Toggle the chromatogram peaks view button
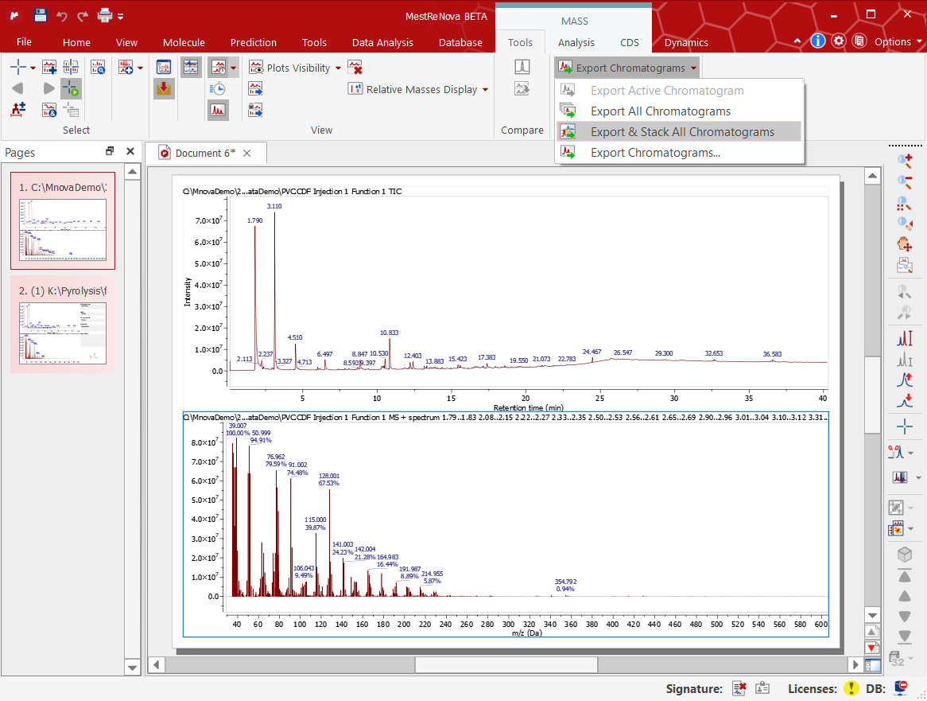This screenshot has height=701, width=927. pos(218,110)
